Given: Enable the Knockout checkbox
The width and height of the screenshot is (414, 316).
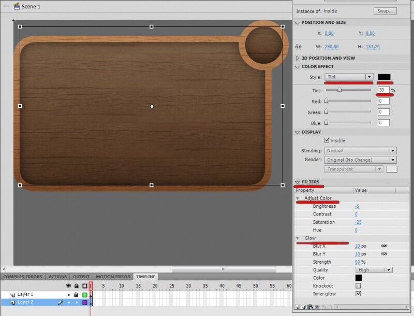Looking at the screenshot, I should 358,286.
